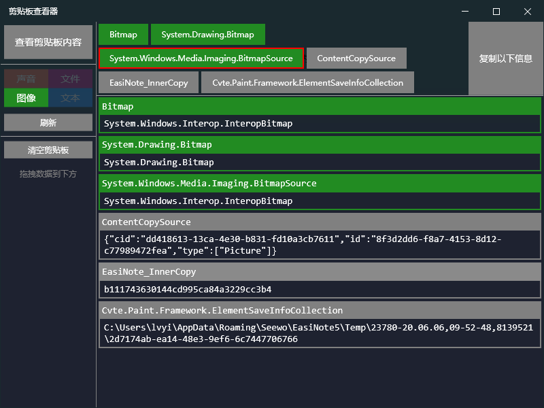Select the 声音 filter tile

point(26,79)
